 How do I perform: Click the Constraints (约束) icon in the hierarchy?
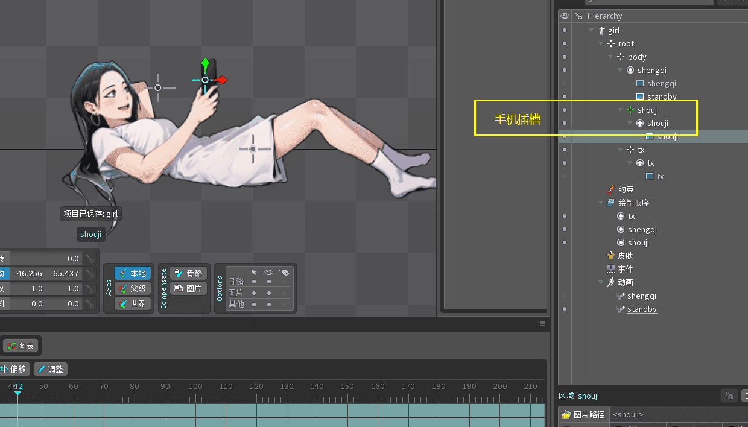(x=611, y=189)
